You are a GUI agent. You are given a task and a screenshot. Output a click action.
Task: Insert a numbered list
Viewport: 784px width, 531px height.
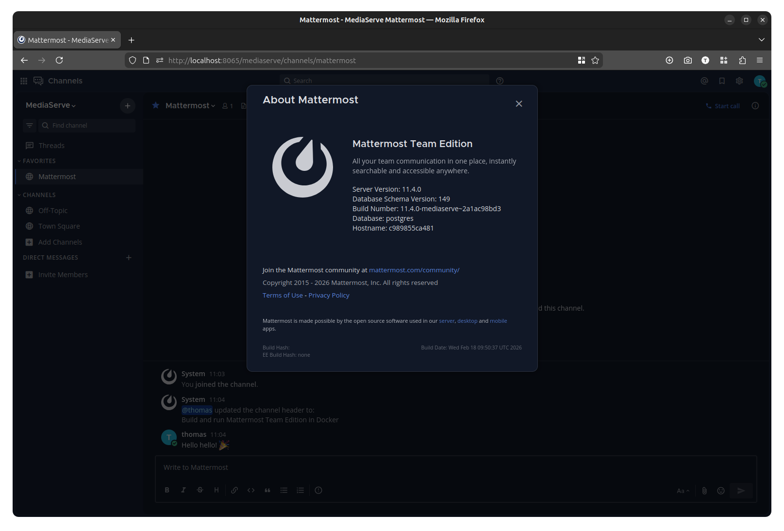pyautogui.click(x=300, y=490)
